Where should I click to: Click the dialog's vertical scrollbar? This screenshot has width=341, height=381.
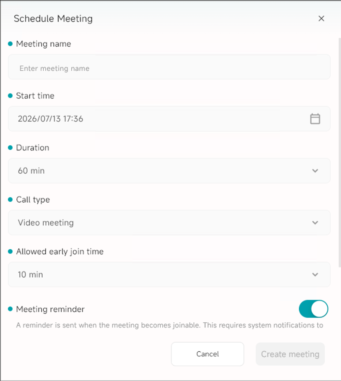(340, 152)
